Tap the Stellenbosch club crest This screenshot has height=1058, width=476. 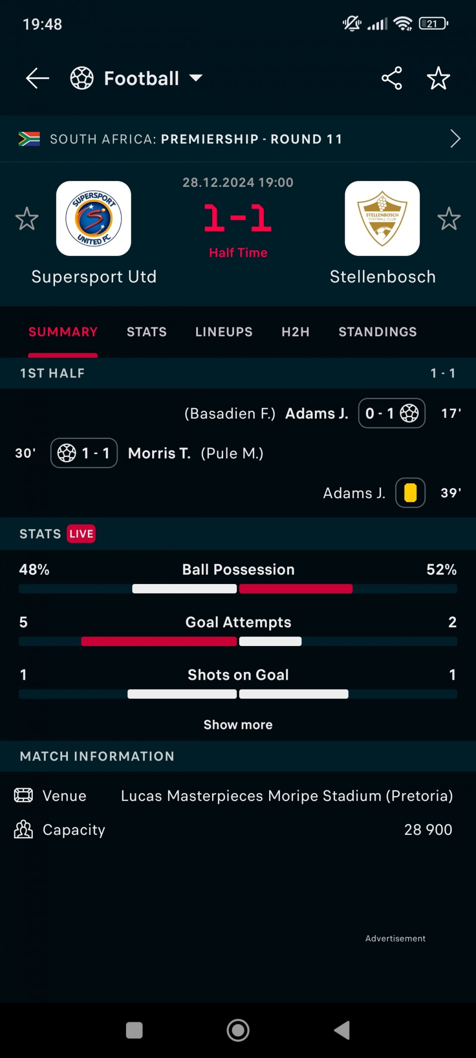pyautogui.click(x=382, y=218)
